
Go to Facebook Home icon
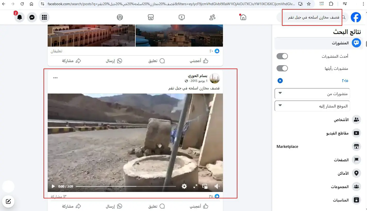(243, 17)
